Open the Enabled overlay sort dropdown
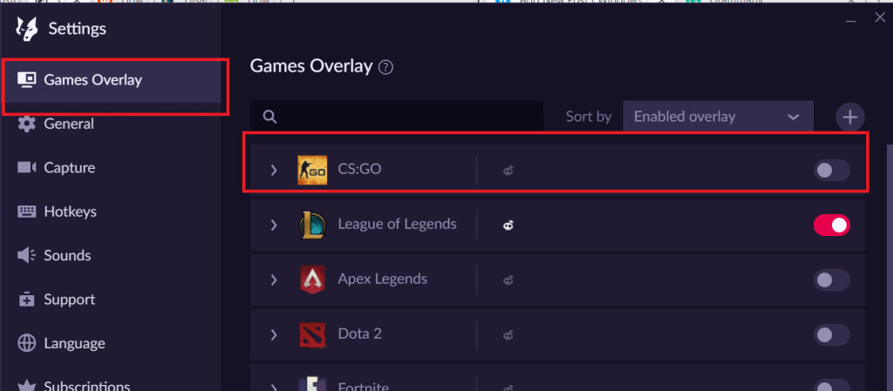 pyautogui.click(x=717, y=117)
